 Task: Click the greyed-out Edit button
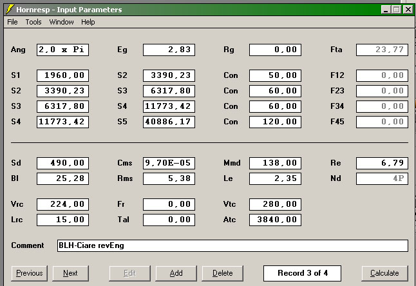tap(129, 273)
